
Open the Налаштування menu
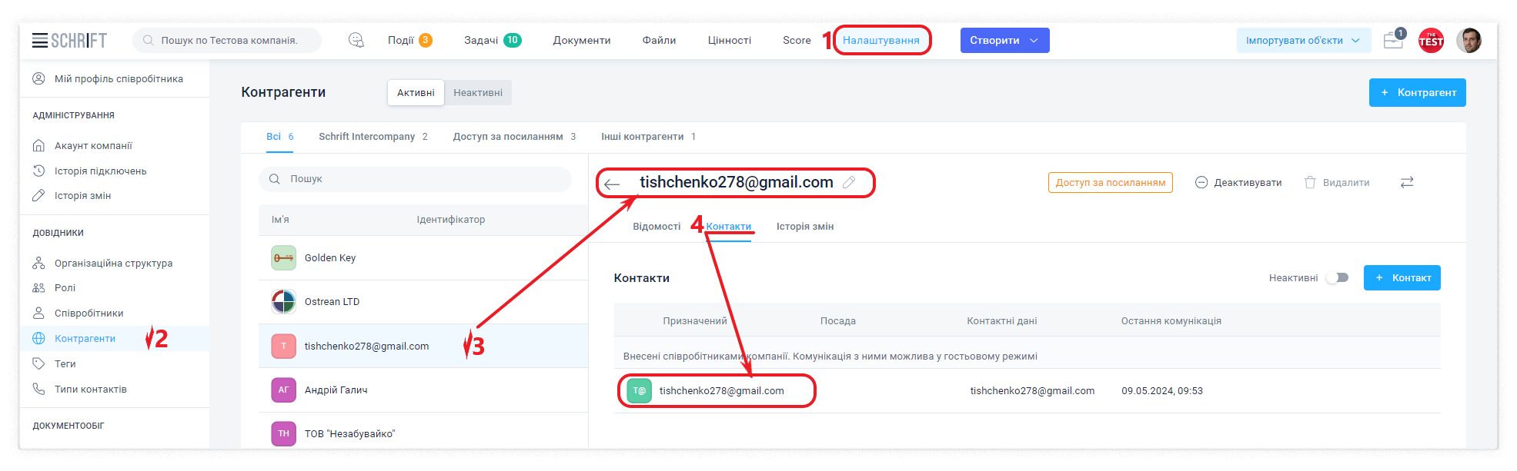click(x=880, y=41)
